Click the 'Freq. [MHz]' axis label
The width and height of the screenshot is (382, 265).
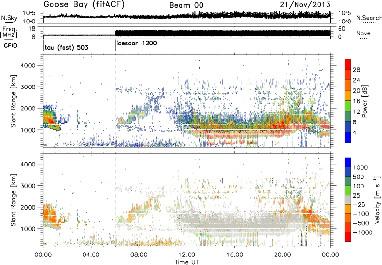(x=9, y=33)
